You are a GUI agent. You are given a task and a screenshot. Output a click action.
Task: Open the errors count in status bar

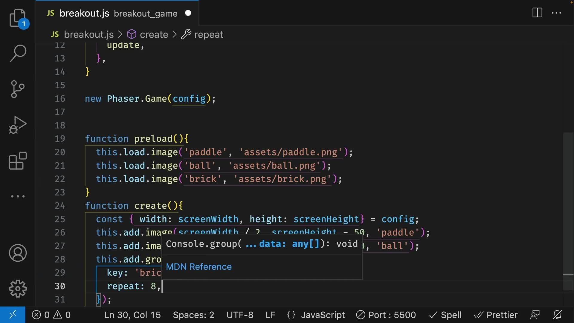41,315
